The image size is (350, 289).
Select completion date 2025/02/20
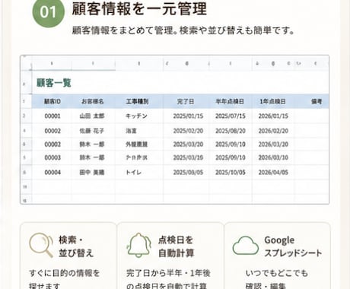pos(188,131)
